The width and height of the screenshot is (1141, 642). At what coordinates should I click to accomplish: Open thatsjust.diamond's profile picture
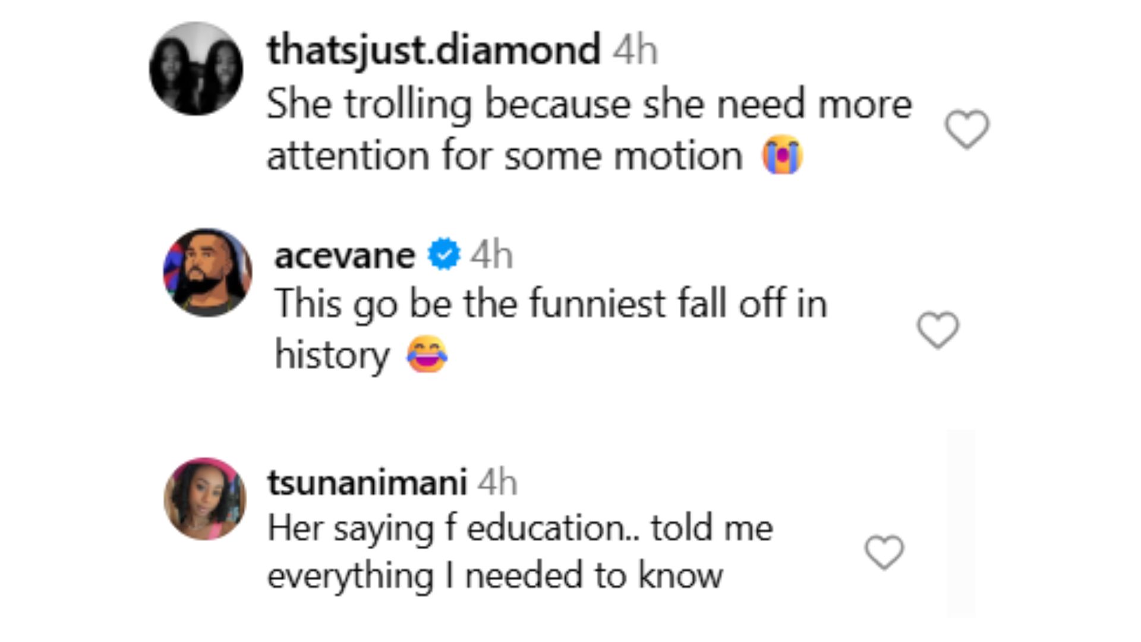point(196,68)
